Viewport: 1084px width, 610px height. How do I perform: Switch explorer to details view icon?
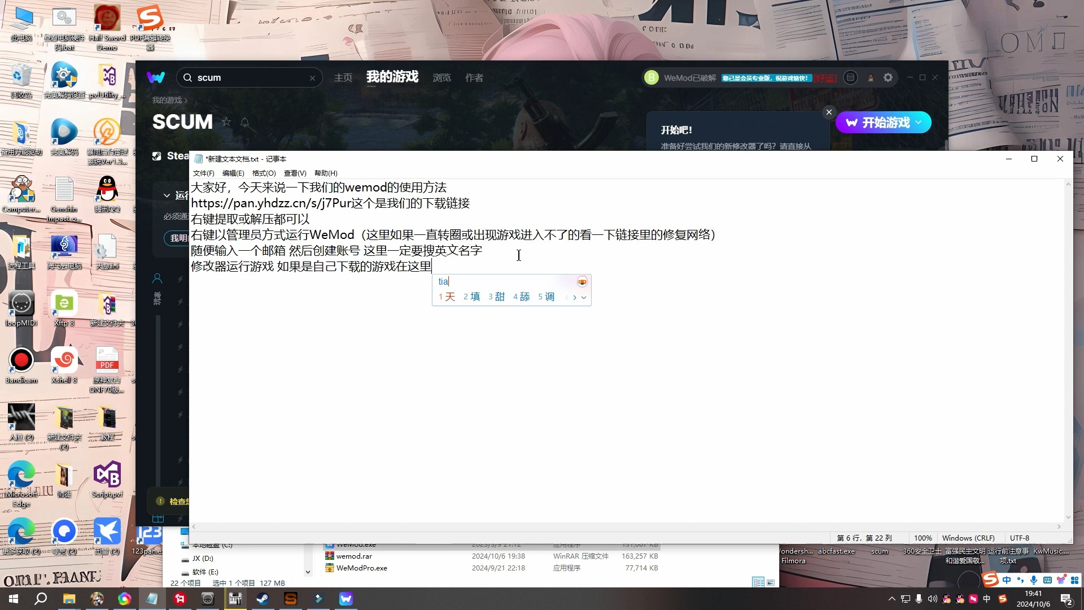tap(758, 582)
